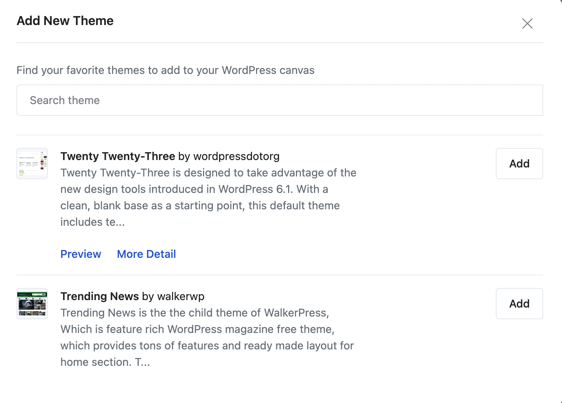Click the Twenty Twenty-Three theme title
This screenshot has width=562, height=403.
[118, 156]
